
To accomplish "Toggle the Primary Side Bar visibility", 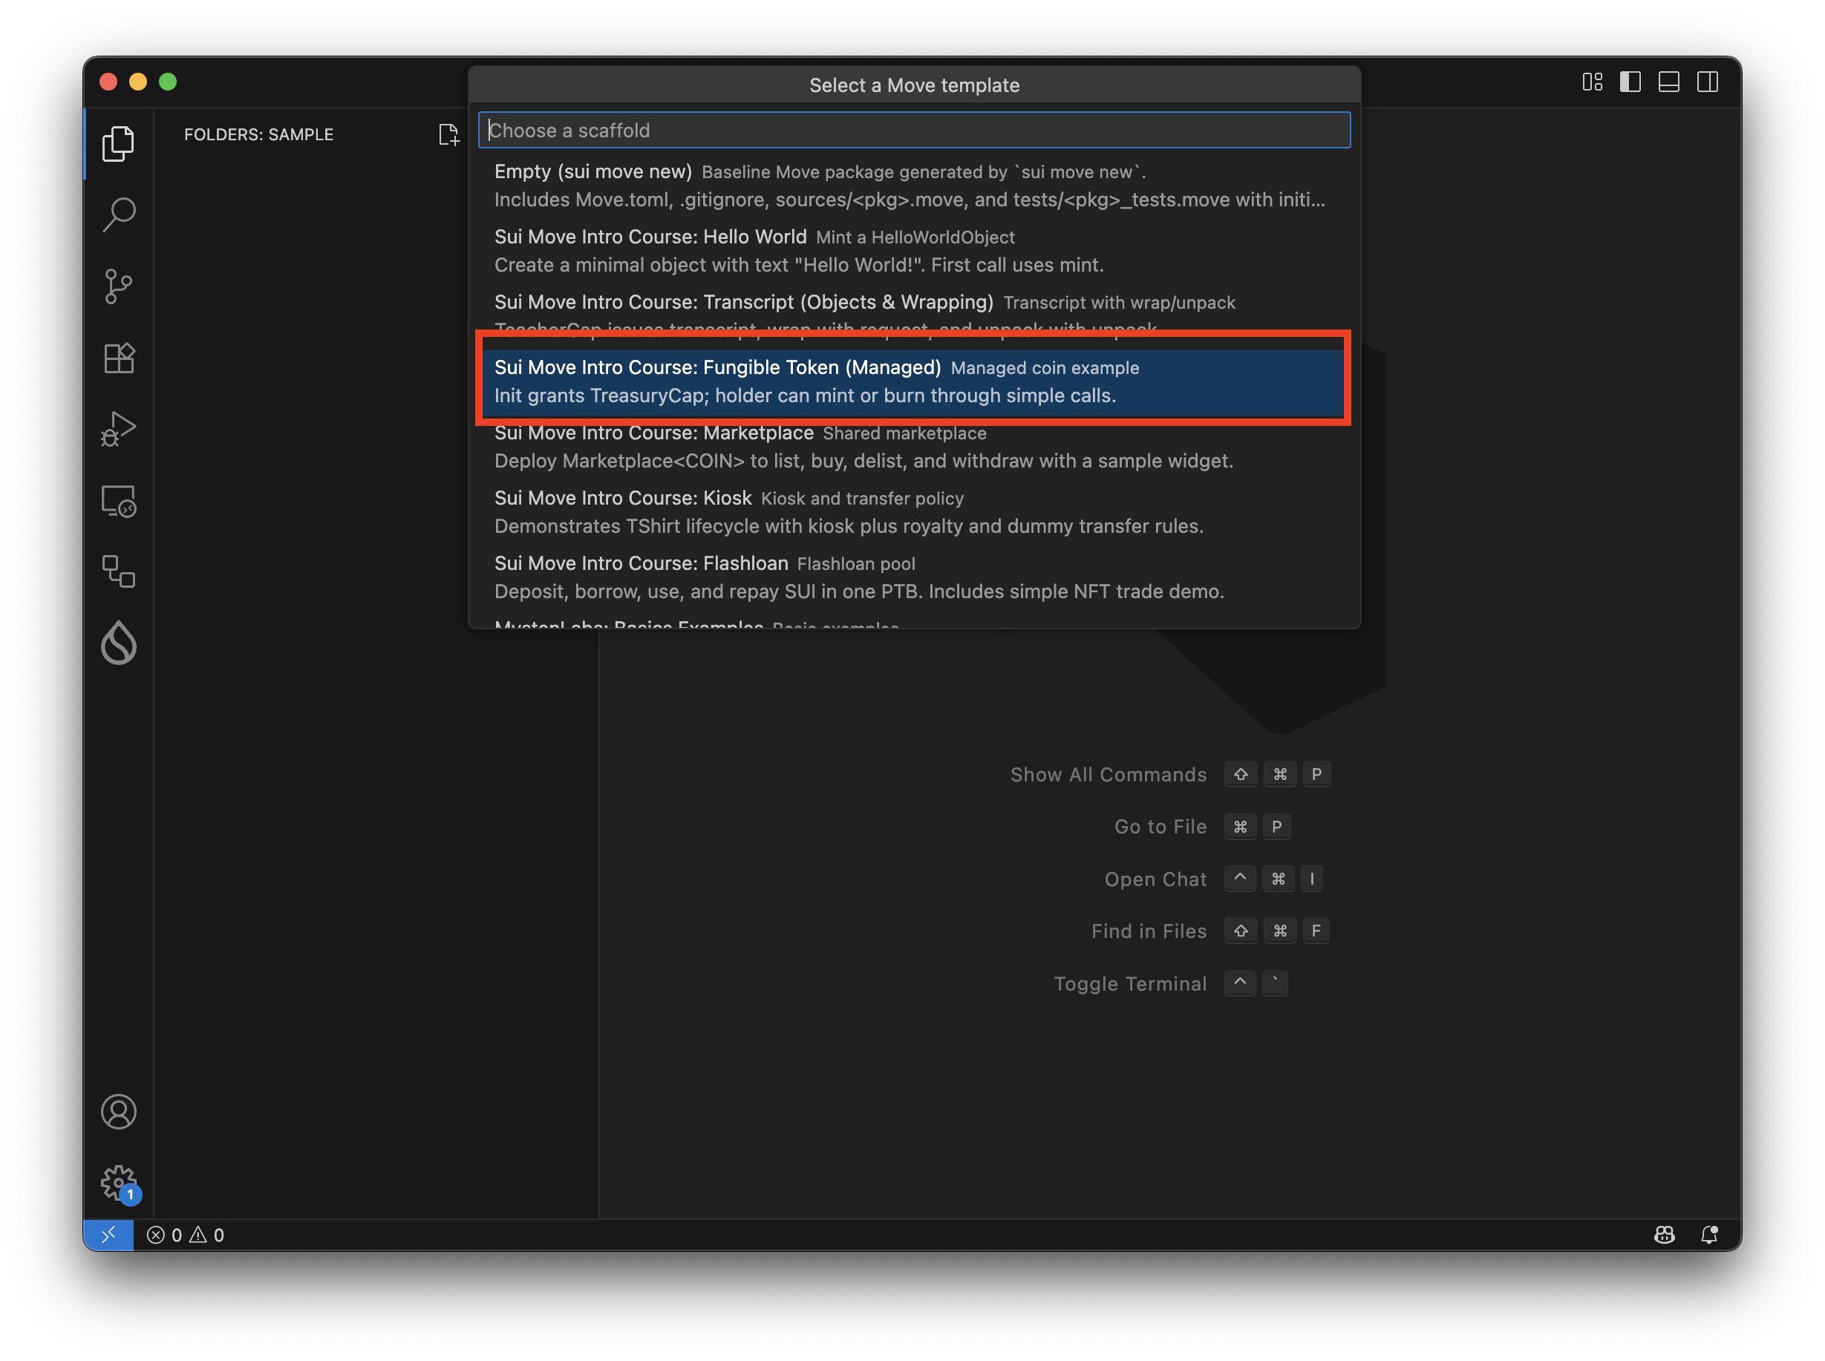I will pos(1630,82).
